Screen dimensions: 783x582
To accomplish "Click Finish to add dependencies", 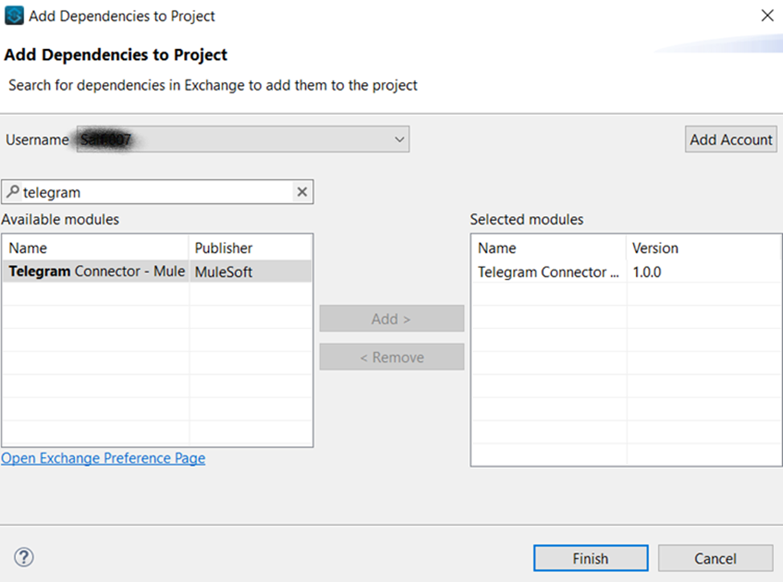I will 590,559.
